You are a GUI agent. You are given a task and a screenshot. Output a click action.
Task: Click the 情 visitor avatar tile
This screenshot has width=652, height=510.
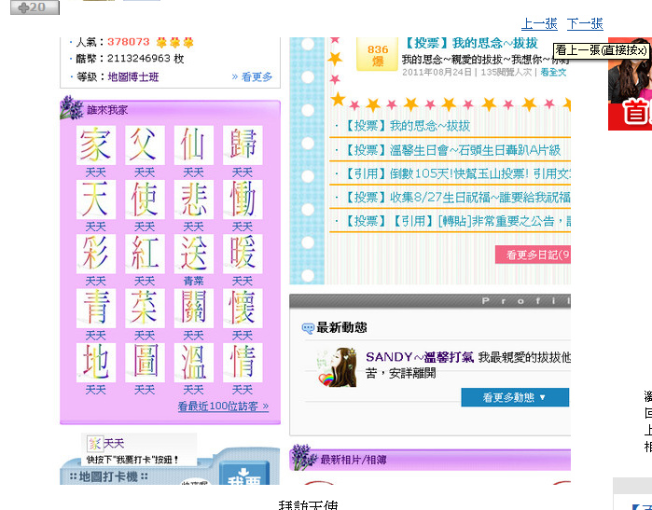[x=243, y=363]
